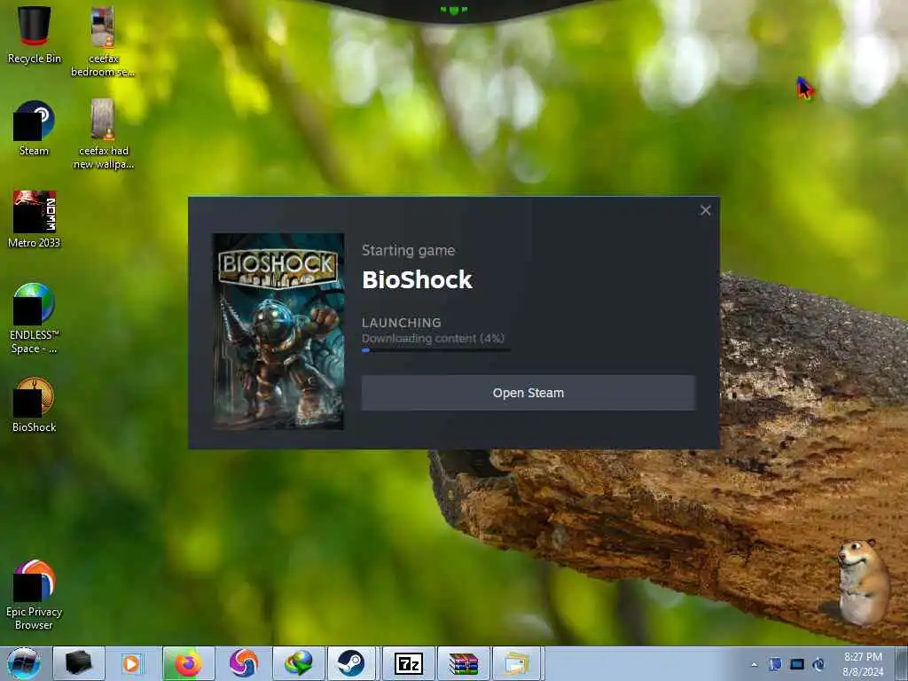The width and height of the screenshot is (908, 681).
Task: Select the Steam desktop shortcut
Action: click(x=35, y=128)
